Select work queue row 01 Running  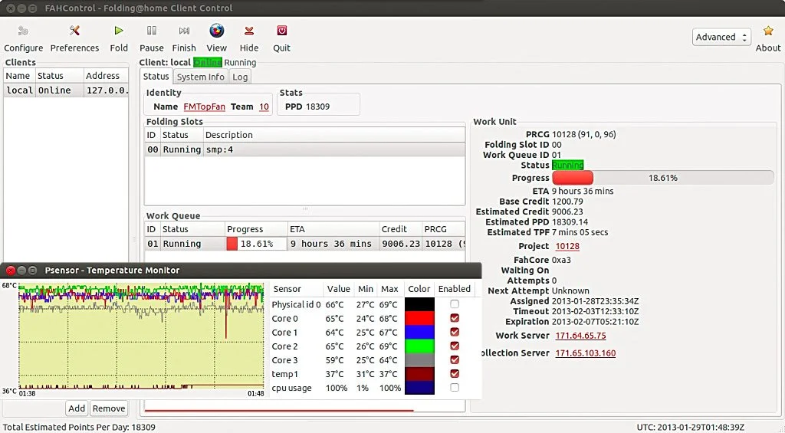305,244
